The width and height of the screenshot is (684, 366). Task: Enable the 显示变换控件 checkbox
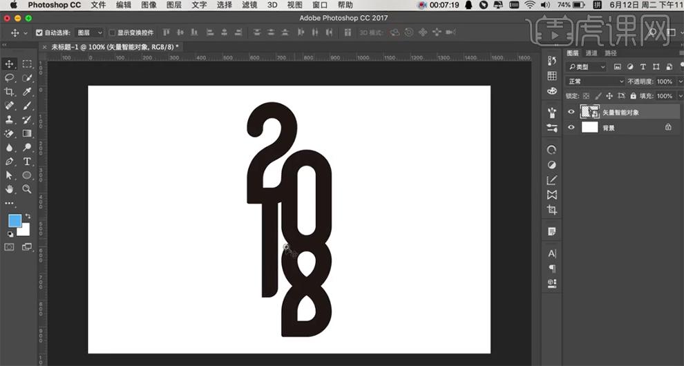coord(113,32)
